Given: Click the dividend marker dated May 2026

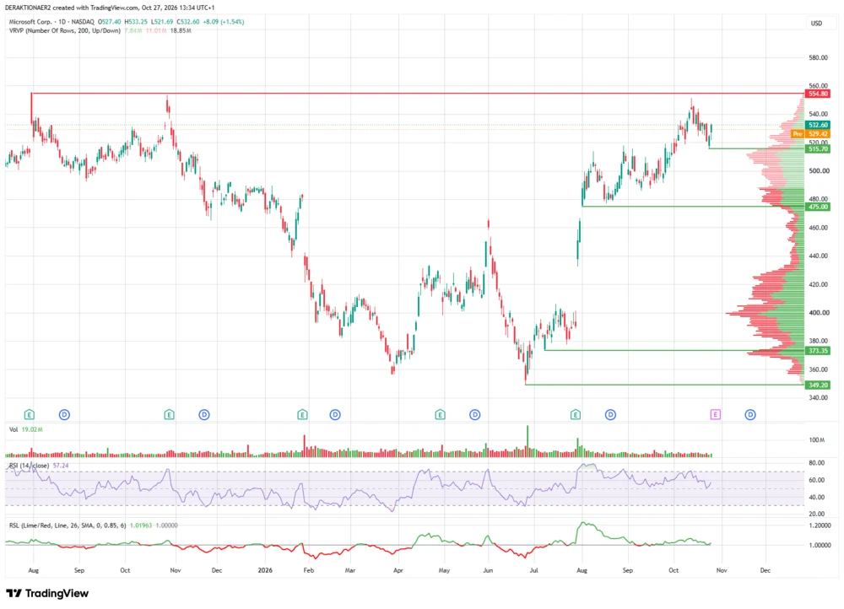Looking at the screenshot, I should pos(474,414).
